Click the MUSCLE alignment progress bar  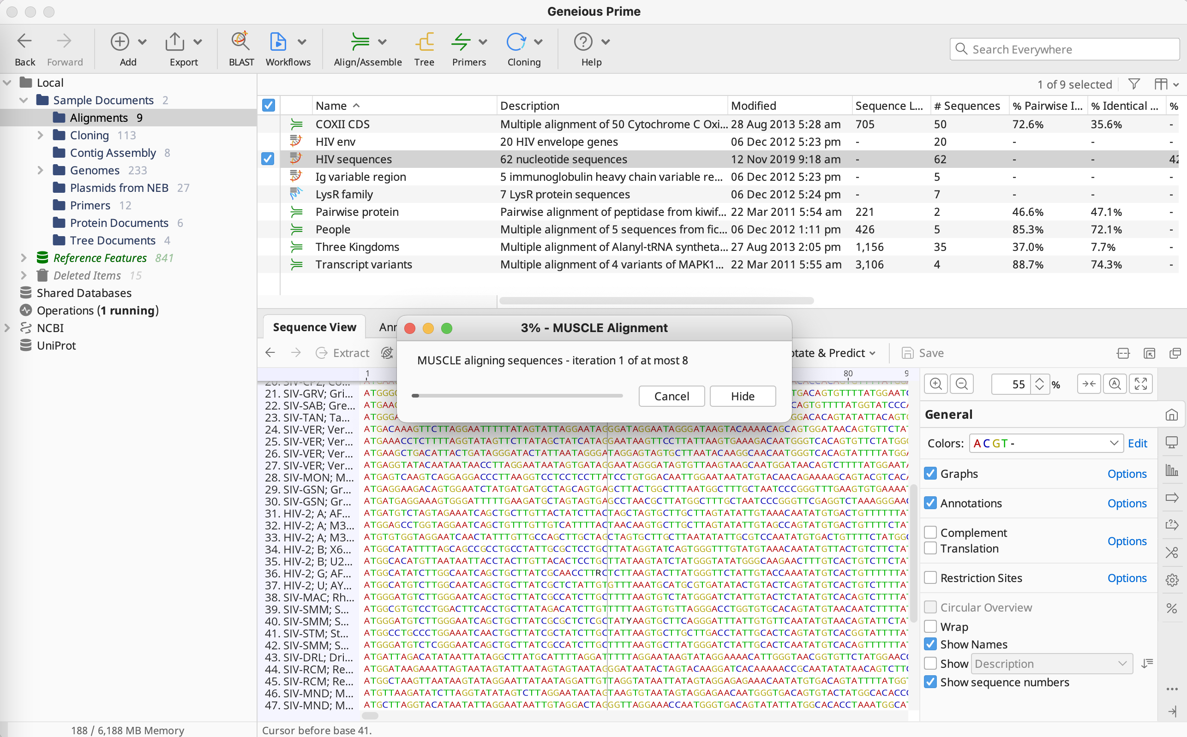(x=517, y=396)
